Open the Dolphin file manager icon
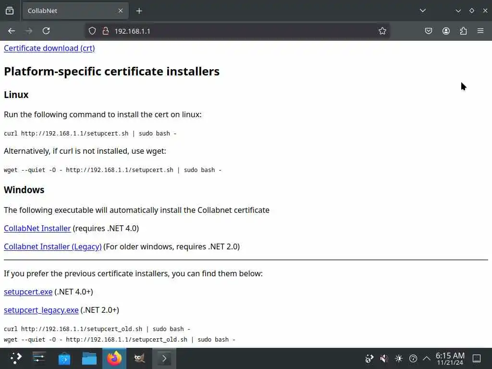Image resolution: width=492 pixels, height=369 pixels. point(89,358)
